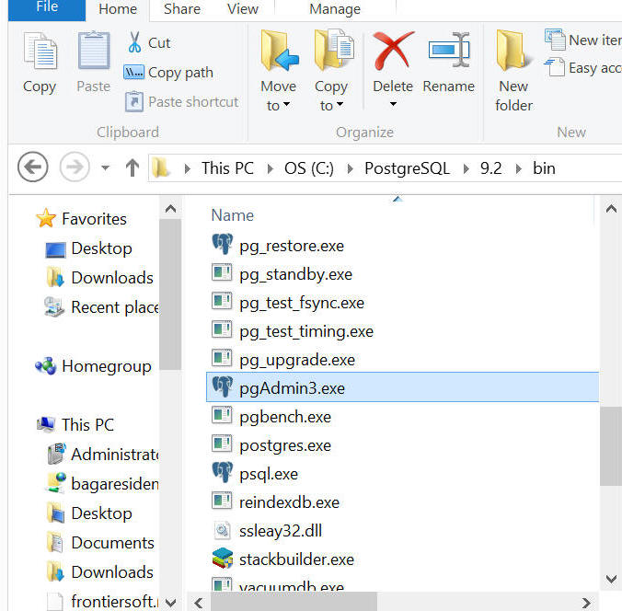The image size is (622, 611).
Task: Open the Delete dropdown arrow
Action: 393,104
